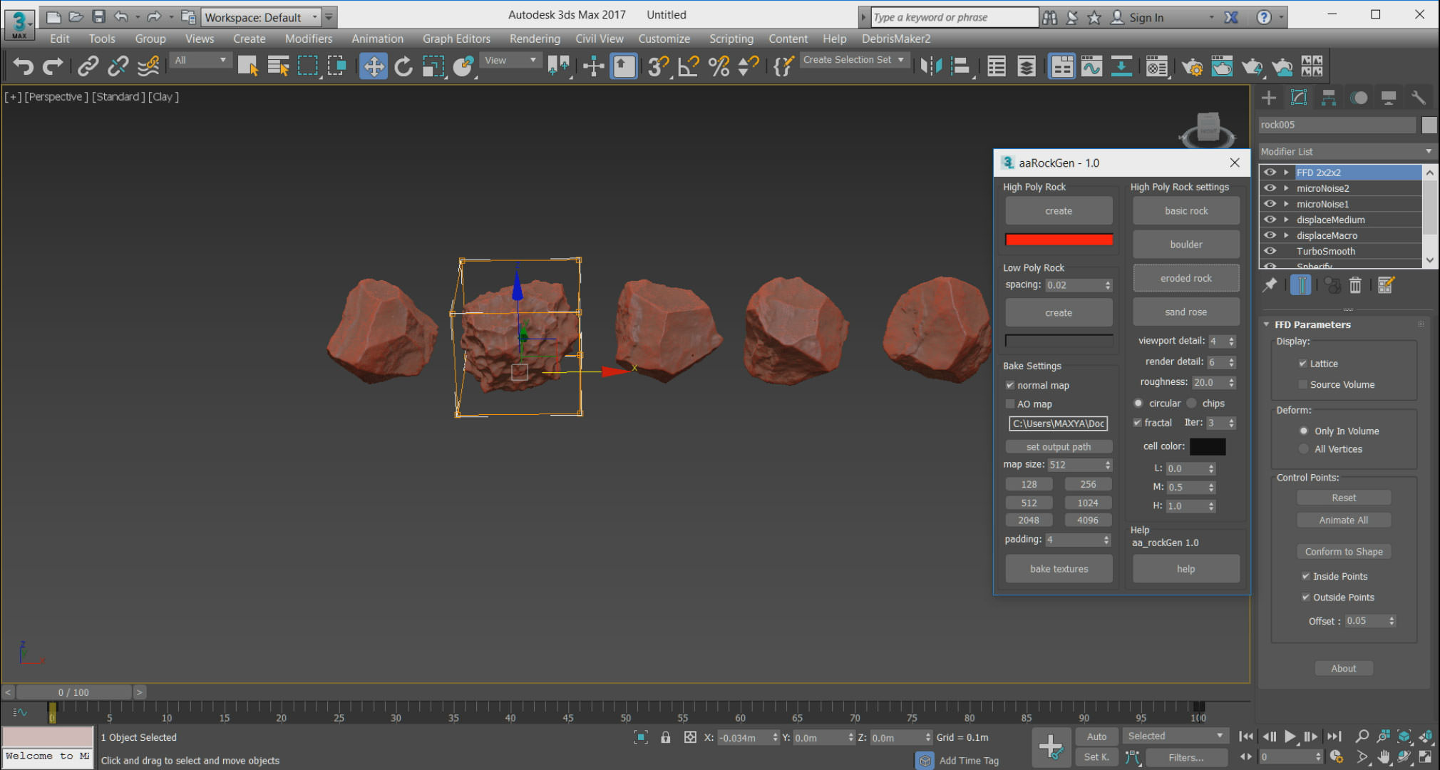This screenshot has height=770, width=1440.
Task: Click the Redo arrow in main toolbar
Action: 53,67
